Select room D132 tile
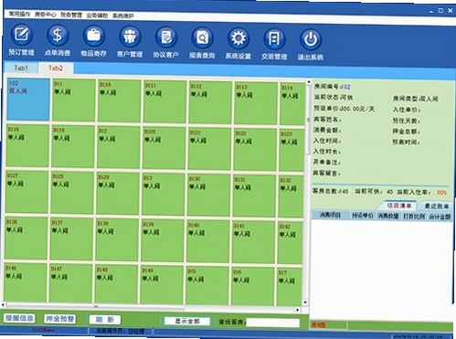This screenshot has width=456, height=339. [x=291, y=196]
